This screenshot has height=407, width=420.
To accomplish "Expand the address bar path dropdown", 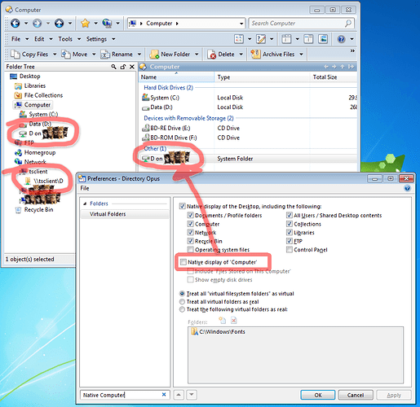I will 241,24.
